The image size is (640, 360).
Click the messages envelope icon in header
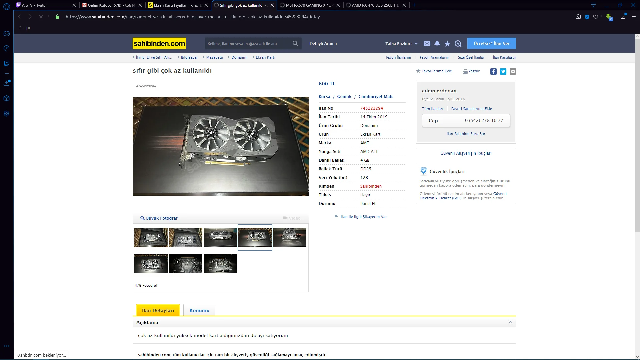coord(427,44)
